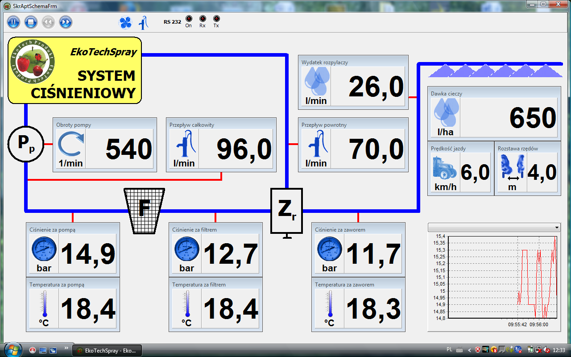
Task: Click the RS 232 Rx indicator LED
Action: click(203, 19)
